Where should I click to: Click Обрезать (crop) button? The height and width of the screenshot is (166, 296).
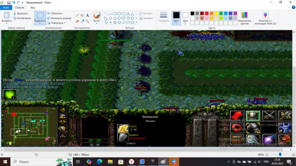tap(55, 13)
